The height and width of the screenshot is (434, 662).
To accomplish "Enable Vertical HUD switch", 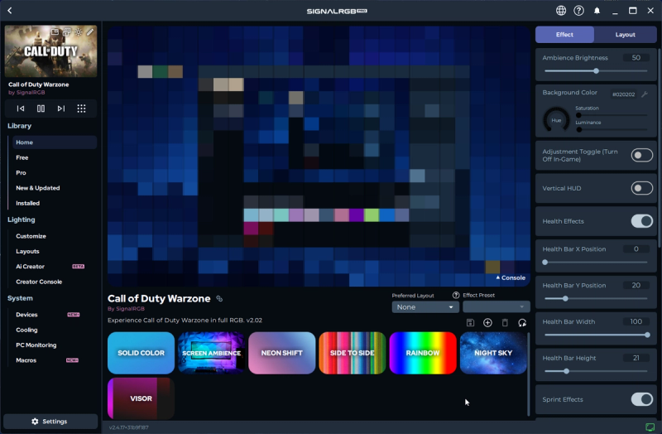I will 642,188.
